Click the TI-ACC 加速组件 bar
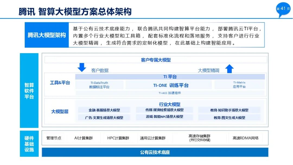293x165 pixels. (170, 93)
